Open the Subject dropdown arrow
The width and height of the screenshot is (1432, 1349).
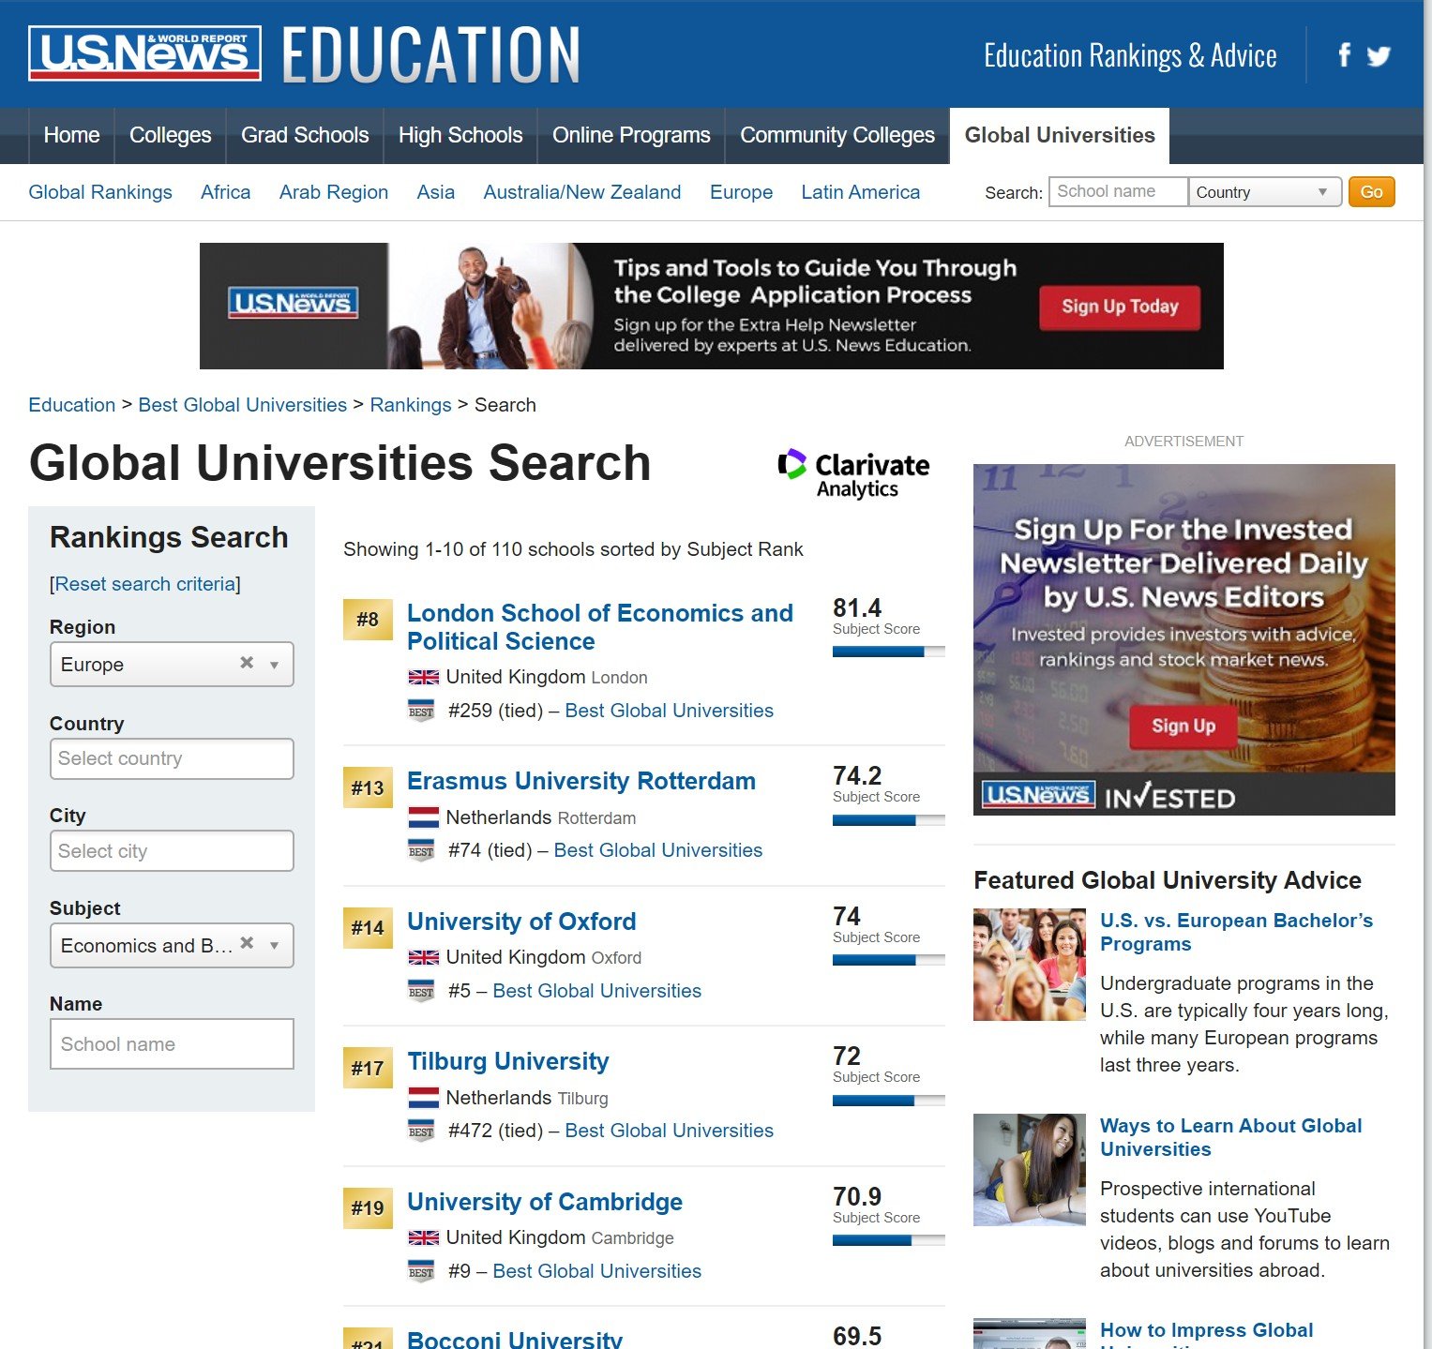point(275,945)
